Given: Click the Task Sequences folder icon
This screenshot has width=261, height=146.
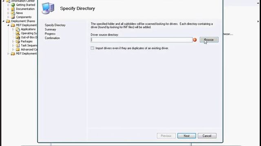Looking at the screenshot, I should pyautogui.click(x=18, y=45).
